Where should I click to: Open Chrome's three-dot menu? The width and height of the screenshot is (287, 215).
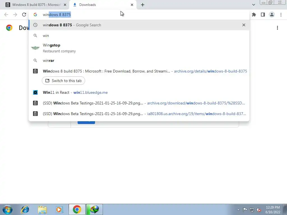[281, 15]
